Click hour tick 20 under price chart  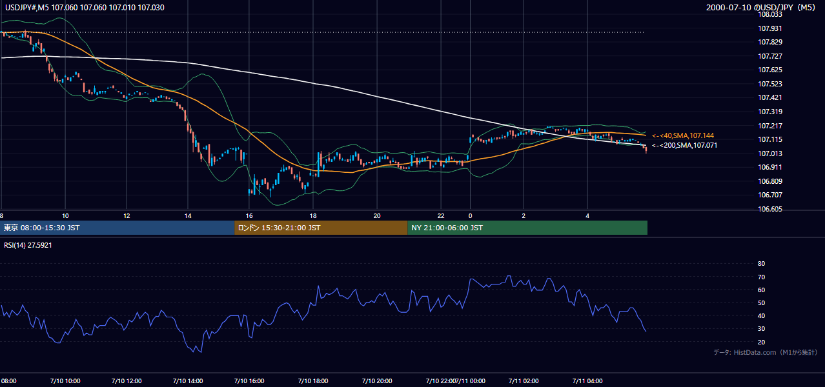click(x=377, y=215)
